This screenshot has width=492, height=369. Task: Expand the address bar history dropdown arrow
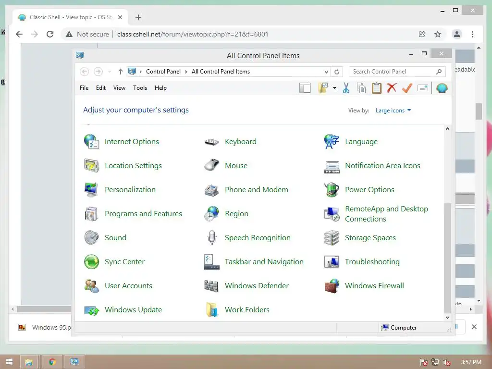point(326,72)
